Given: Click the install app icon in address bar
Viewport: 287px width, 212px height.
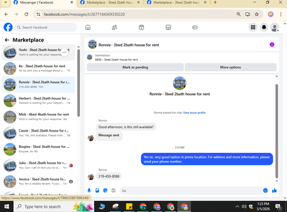Looking at the screenshot, I should tap(248, 14).
